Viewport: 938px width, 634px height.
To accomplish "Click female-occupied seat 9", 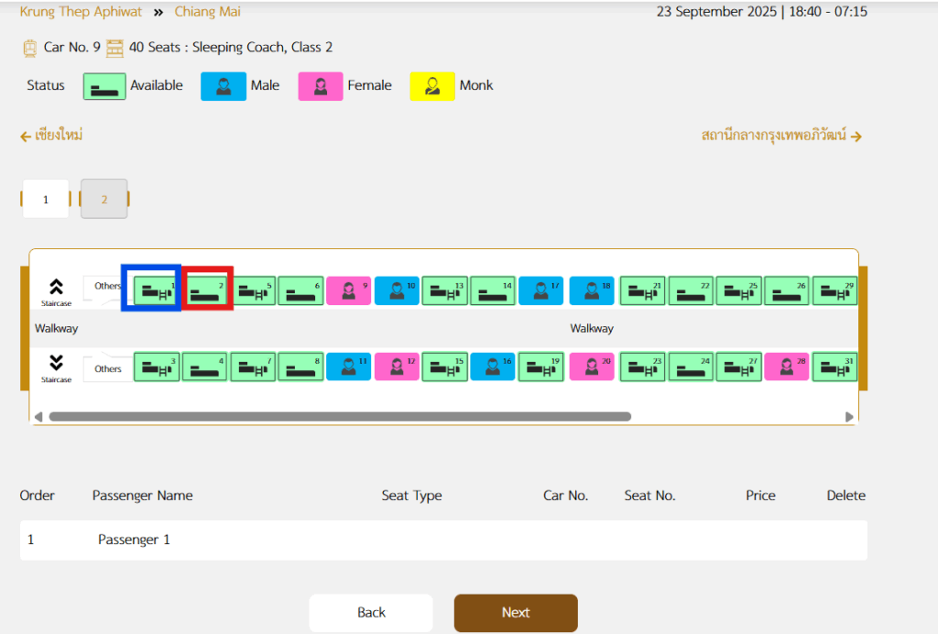I will [x=348, y=290].
